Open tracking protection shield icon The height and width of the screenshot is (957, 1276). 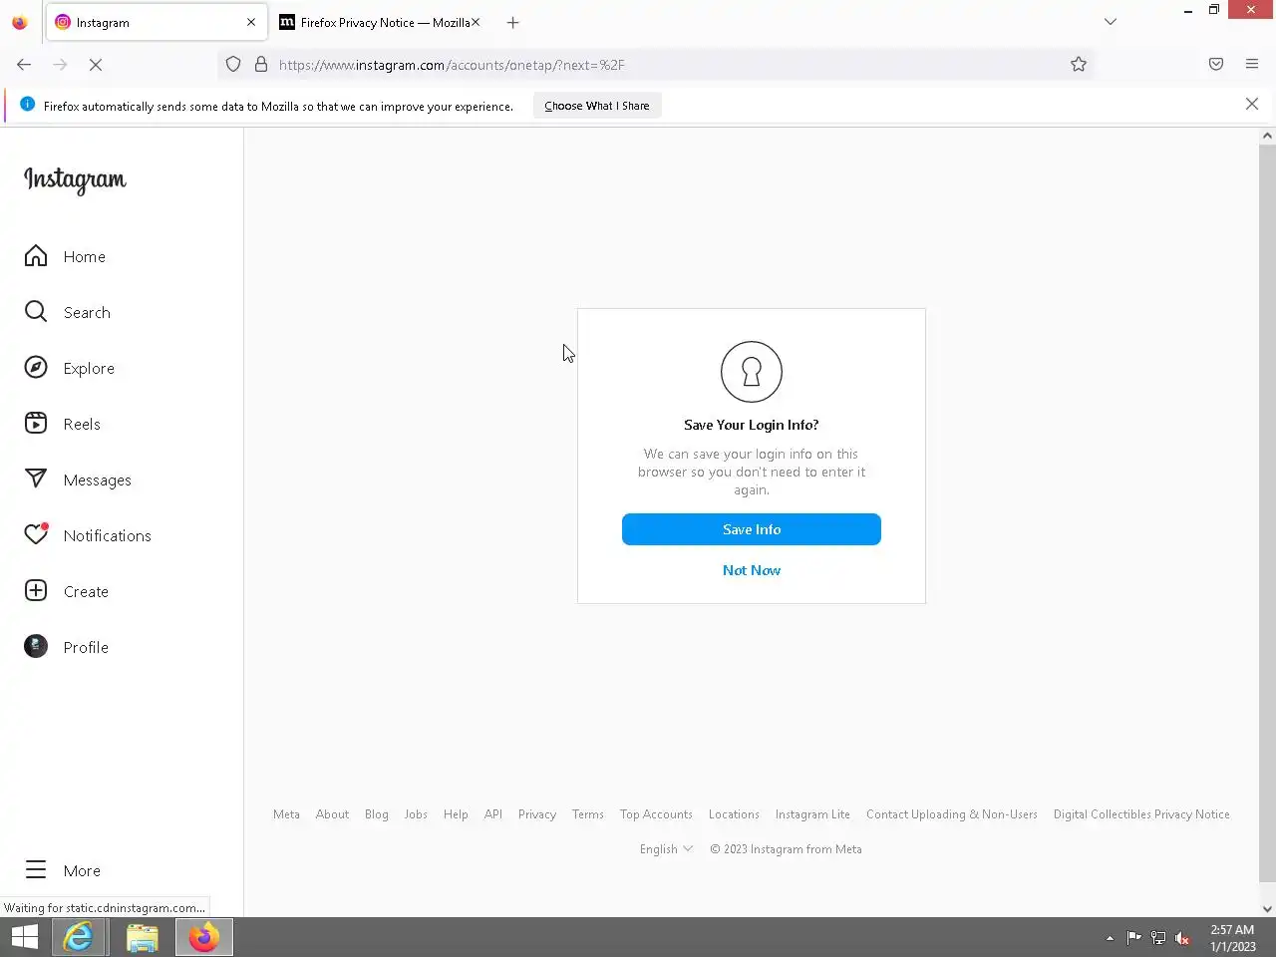tap(233, 65)
